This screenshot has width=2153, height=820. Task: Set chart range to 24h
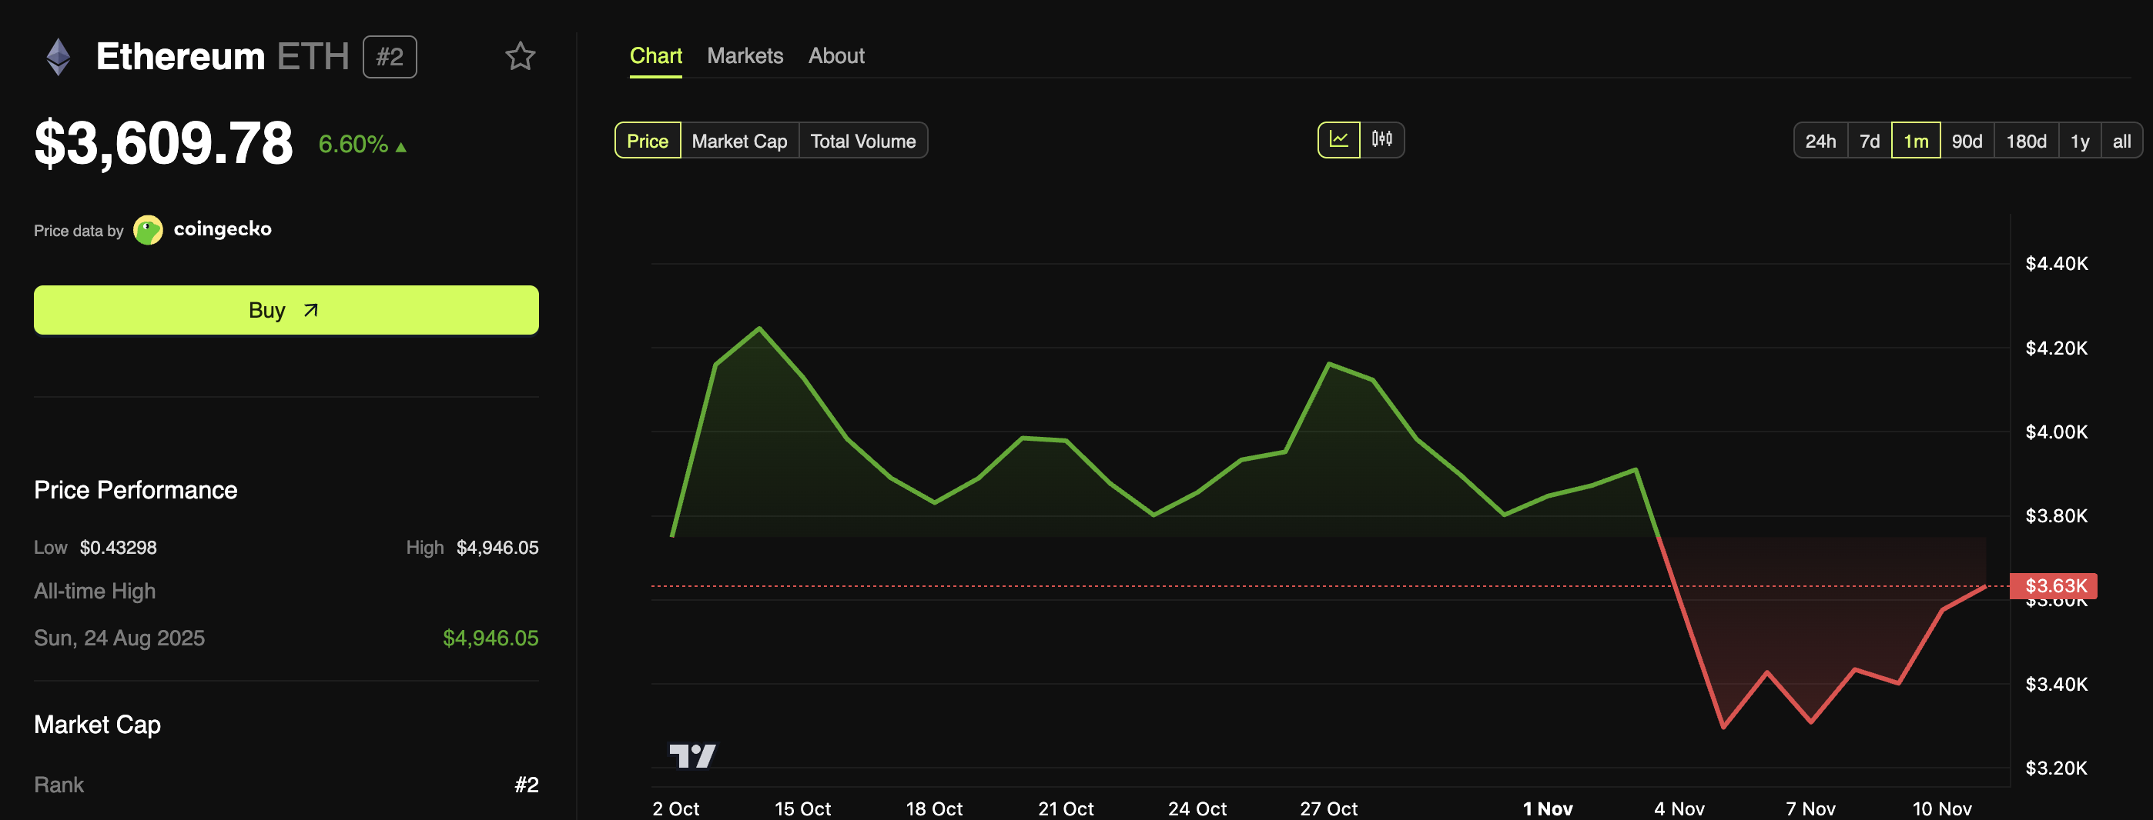(1820, 141)
